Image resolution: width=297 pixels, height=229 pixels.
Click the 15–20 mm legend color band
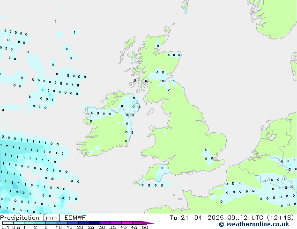pyautogui.click(x=73, y=223)
